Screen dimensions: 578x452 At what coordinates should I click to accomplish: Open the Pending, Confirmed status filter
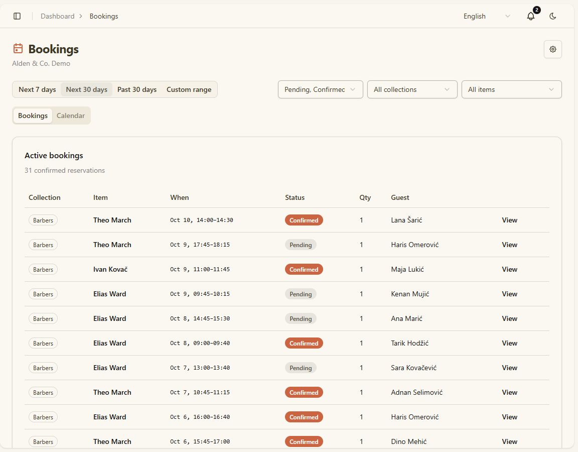pos(320,89)
